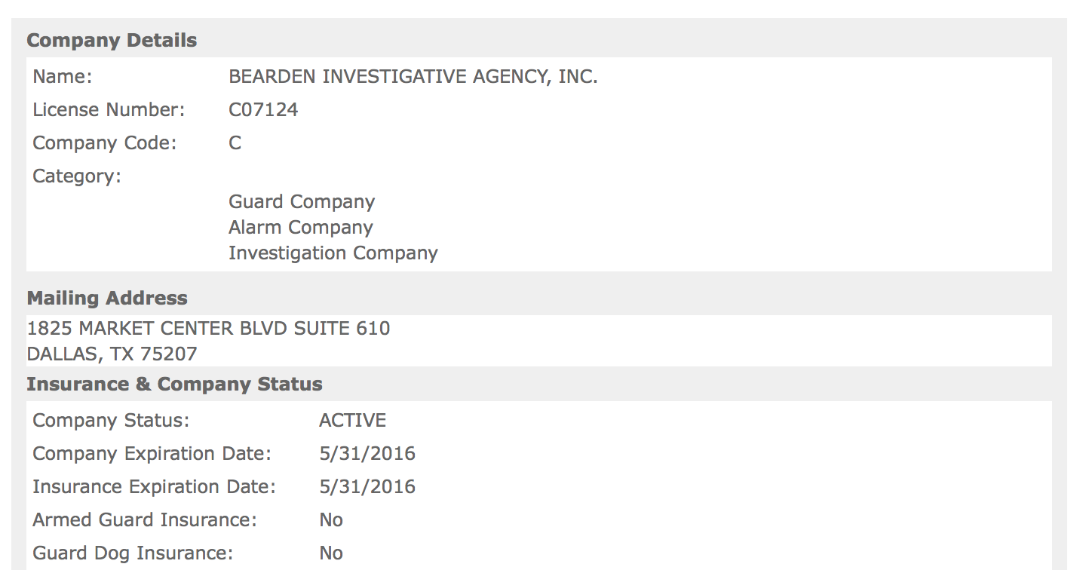
Task: Click the Company Expiration Date value
Action: click(x=367, y=454)
